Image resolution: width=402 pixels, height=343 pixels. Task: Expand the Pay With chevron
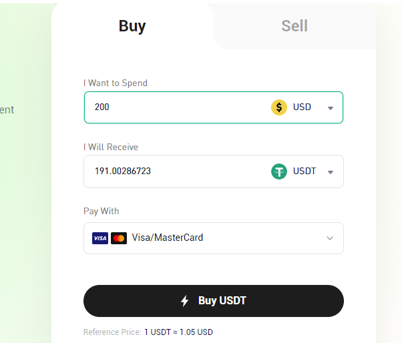[x=330, y=238]
